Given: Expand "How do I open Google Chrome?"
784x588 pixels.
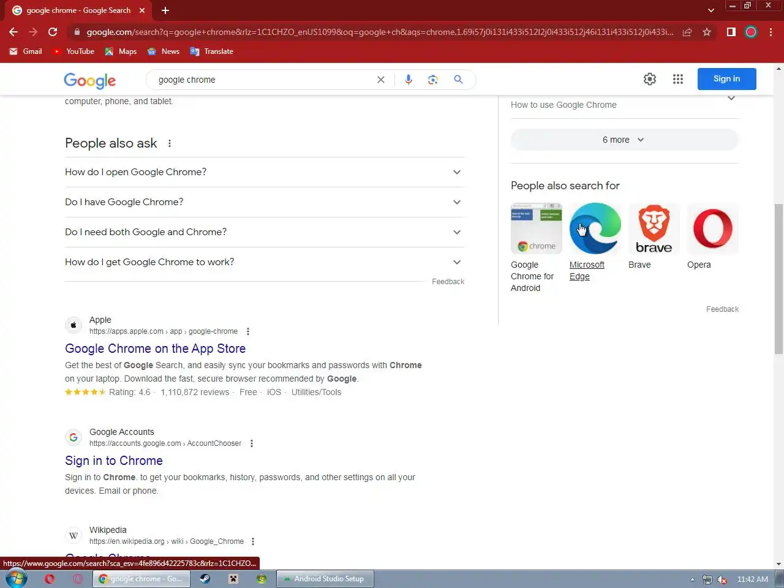Looking at the screenshot, I should pyautogui.click(x=265, y=172).
